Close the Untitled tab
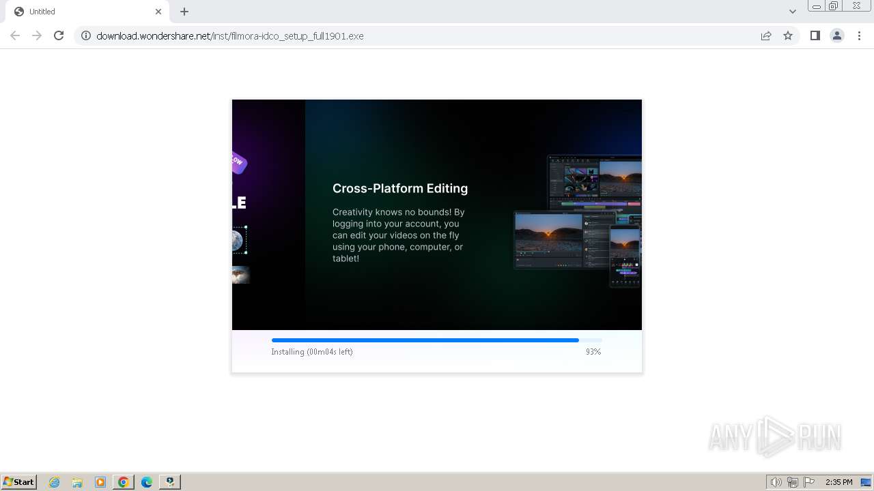 click(x=158, y=12)
